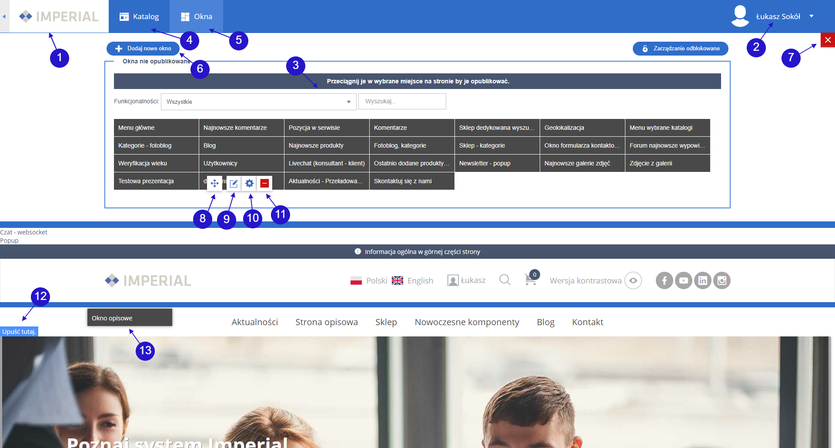Viewport: 835px width, 448px height.
Task: Switch site language to English
Action: pos(412,280)
